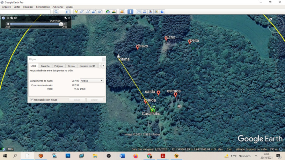Click the sunlight toolbar icon
The height and width of the screenshot is (160, 285).
click(x=114, y=12)
